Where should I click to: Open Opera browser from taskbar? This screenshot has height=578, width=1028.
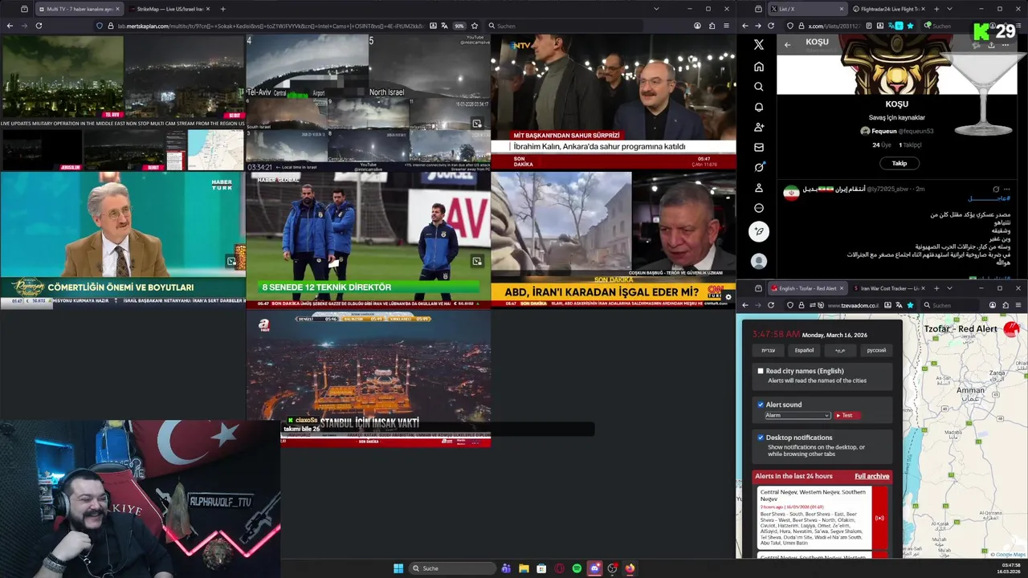click(560, 568)
